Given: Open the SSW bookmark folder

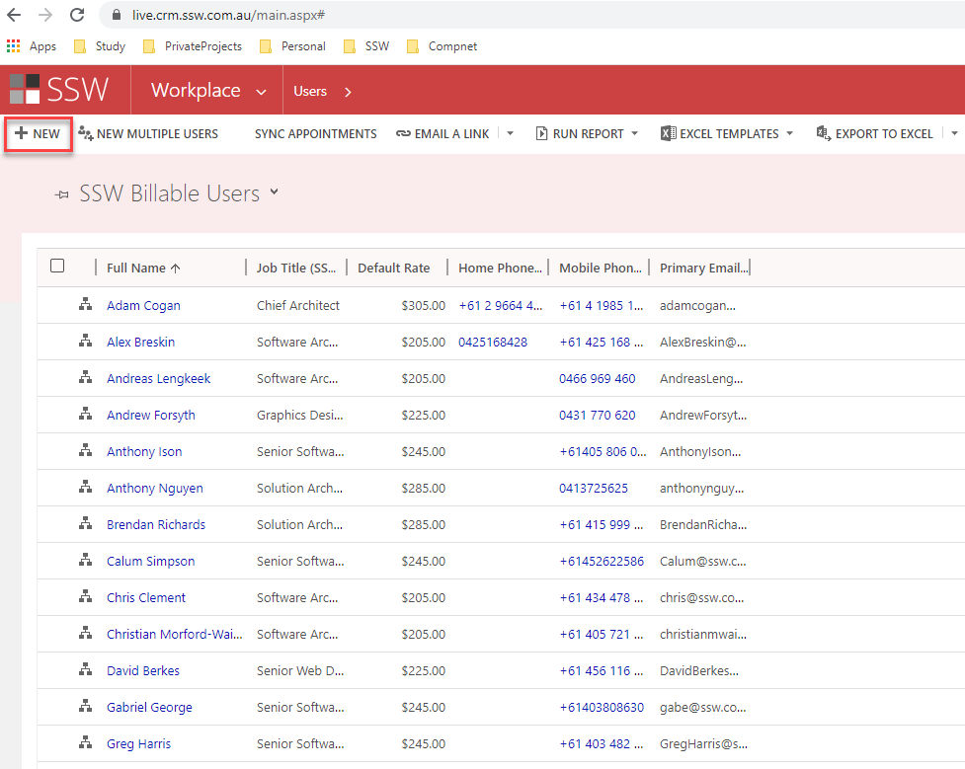Looking at the screenshot, I should pos(366,46).
